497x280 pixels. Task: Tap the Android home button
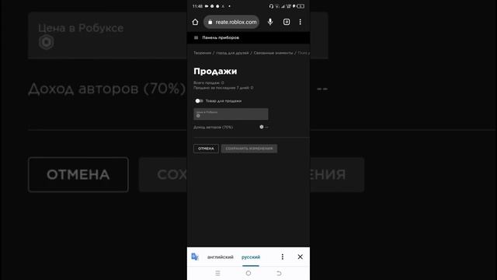(248, 273)
